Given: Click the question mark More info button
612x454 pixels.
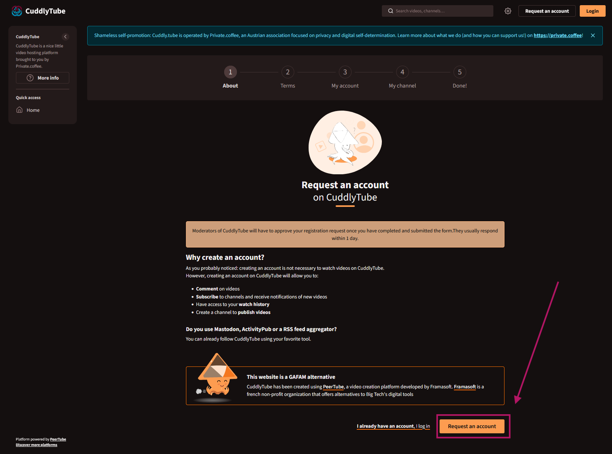Looking at the screenshot, I should click(x=43, y=78).
